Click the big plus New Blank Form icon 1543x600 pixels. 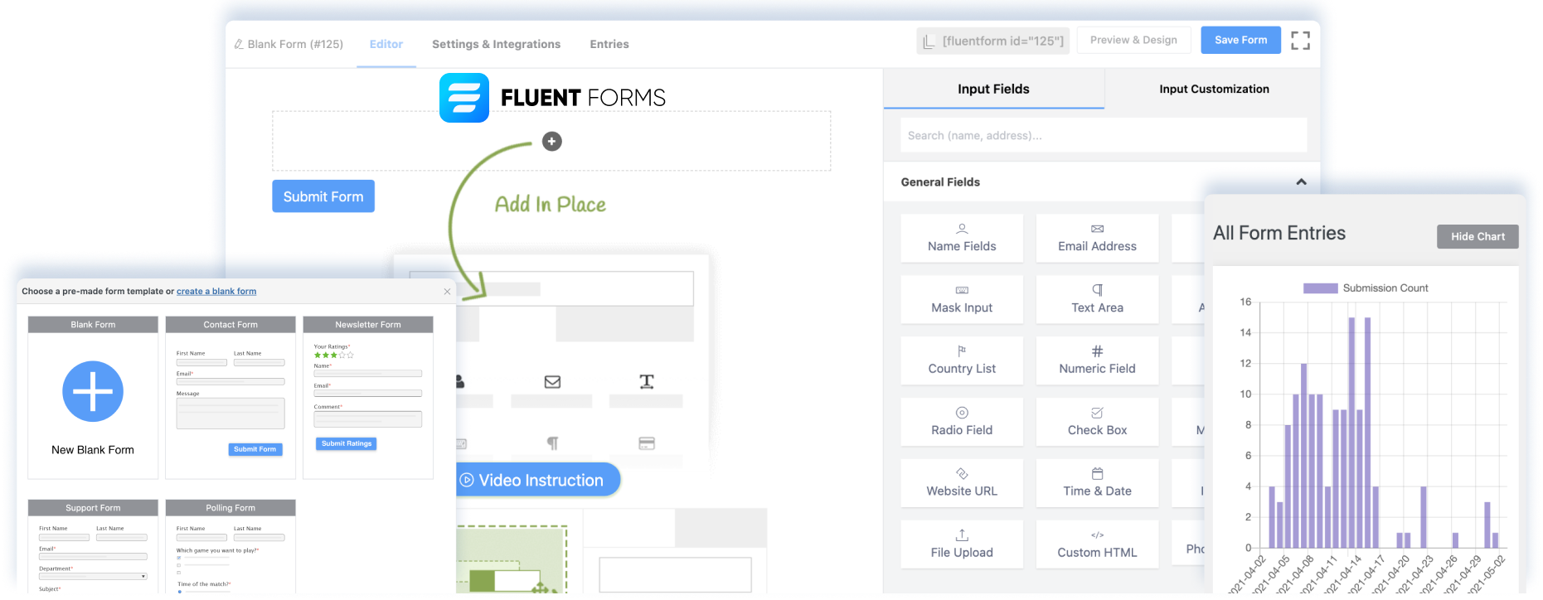[93, 391]
